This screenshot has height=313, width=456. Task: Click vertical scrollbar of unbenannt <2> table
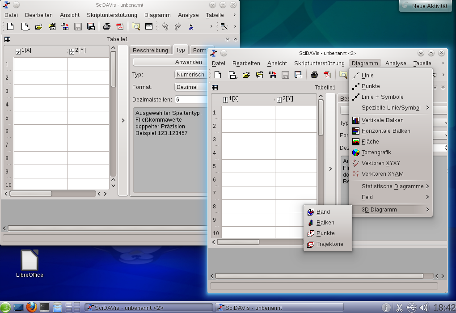tap(321, 118)
